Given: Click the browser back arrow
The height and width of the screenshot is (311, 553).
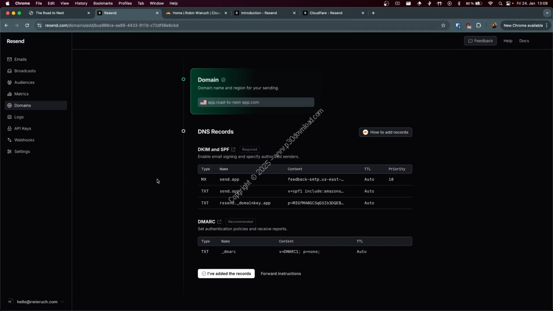Looking at the screenshot, I should [6, 25].
